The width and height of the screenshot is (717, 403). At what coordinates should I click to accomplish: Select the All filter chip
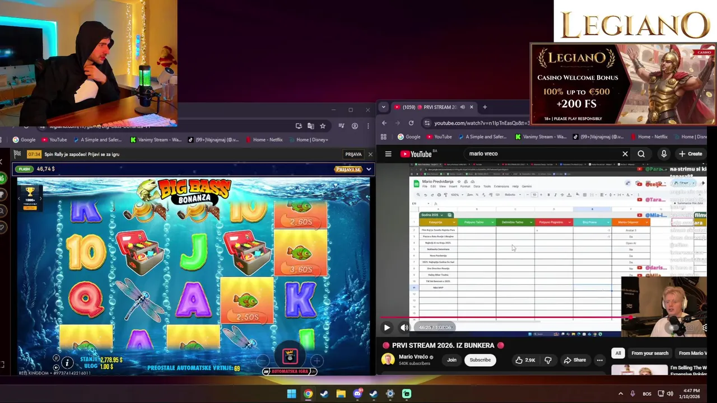[618, 353]
